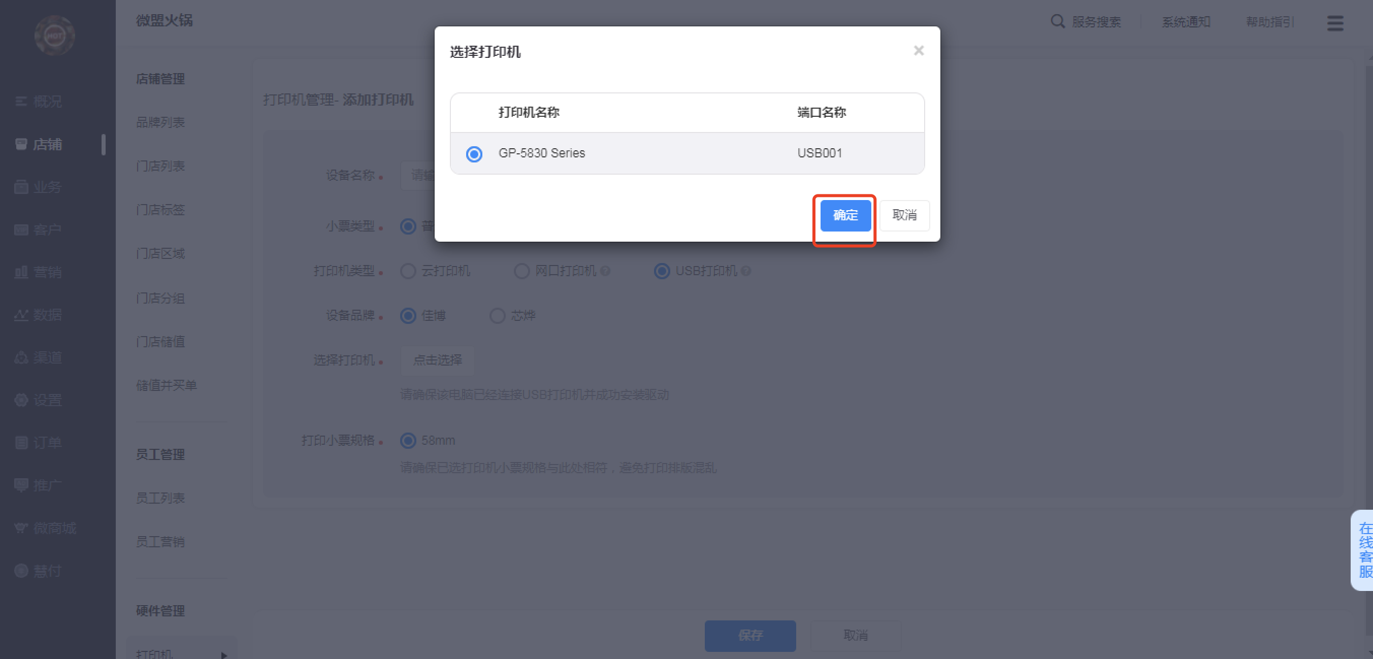Open 门店分组 menu item
Screen dimensions: 1373x659
pyautogui.click(x=160, y=299)
